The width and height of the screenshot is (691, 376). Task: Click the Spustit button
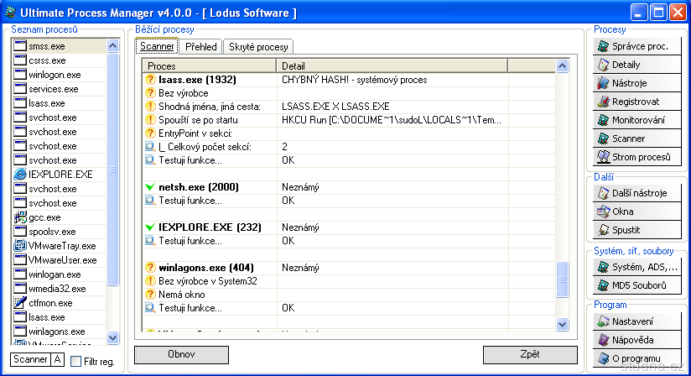point(636,230)
